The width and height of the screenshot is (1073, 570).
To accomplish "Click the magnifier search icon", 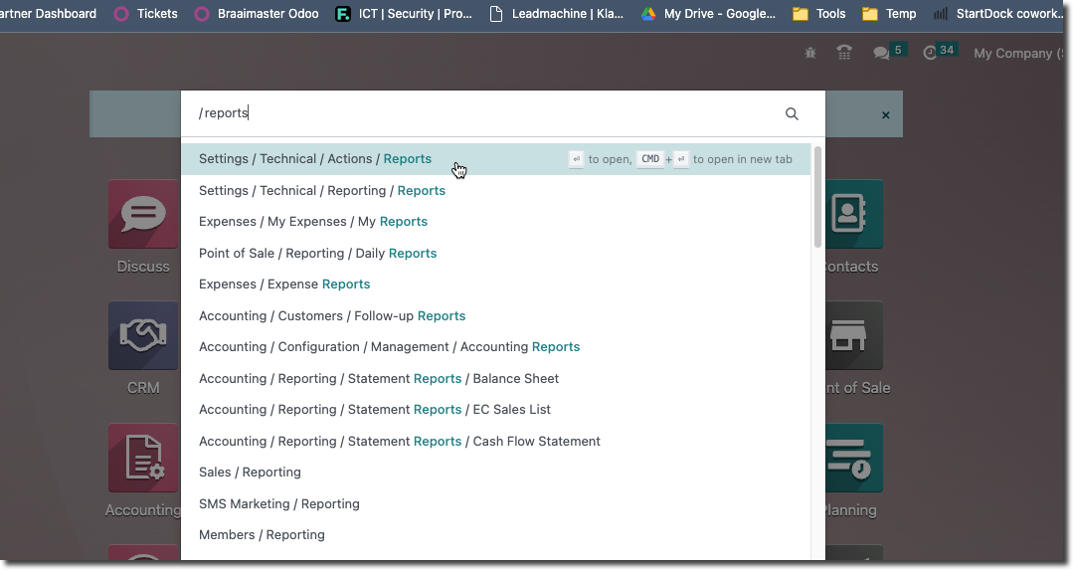I will tap(792, 114).
